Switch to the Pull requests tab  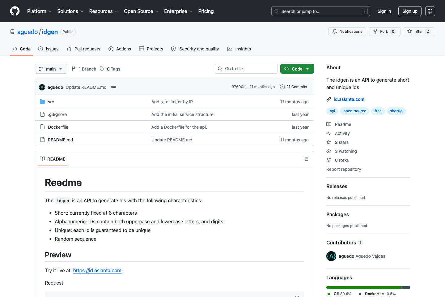(83, 49)
